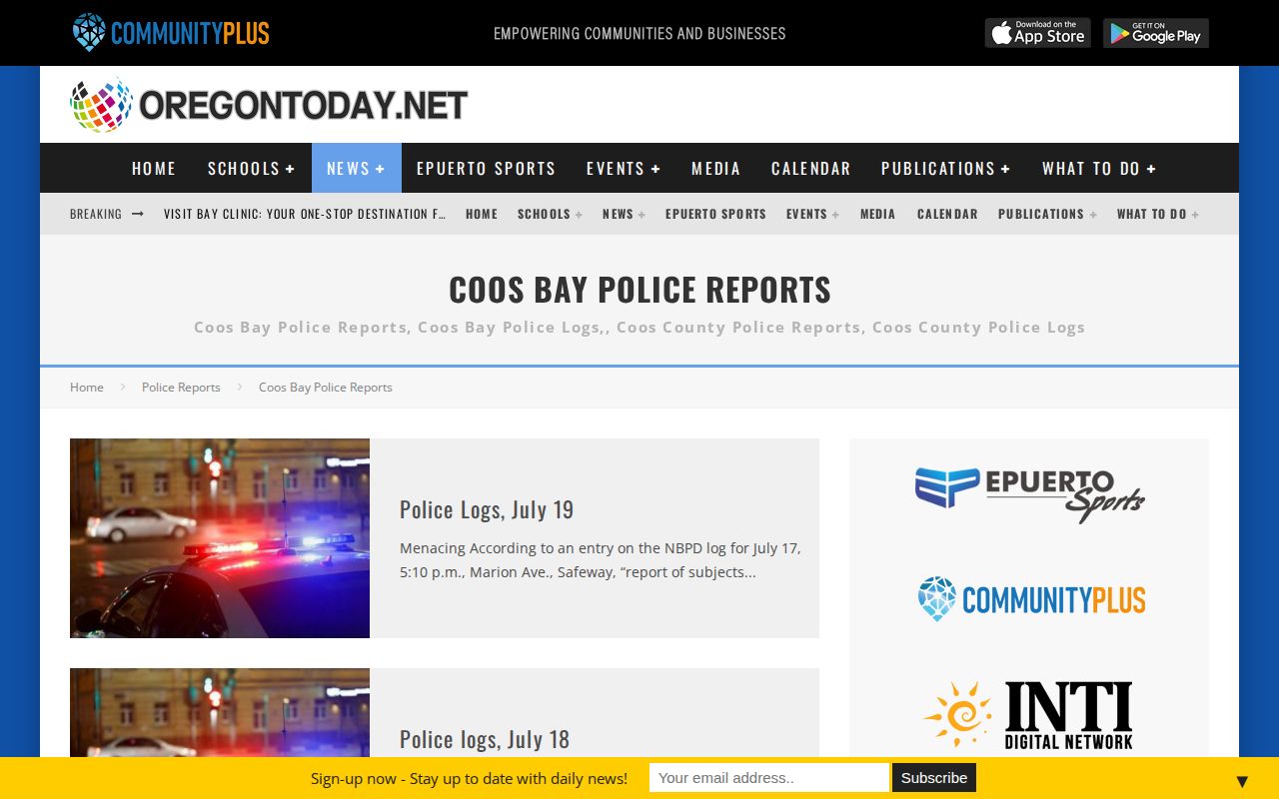The width and height of the screenshot is (1279, 799).
Task: Open the CommunityPlus sidebar logo
Action: (1031, 599)
